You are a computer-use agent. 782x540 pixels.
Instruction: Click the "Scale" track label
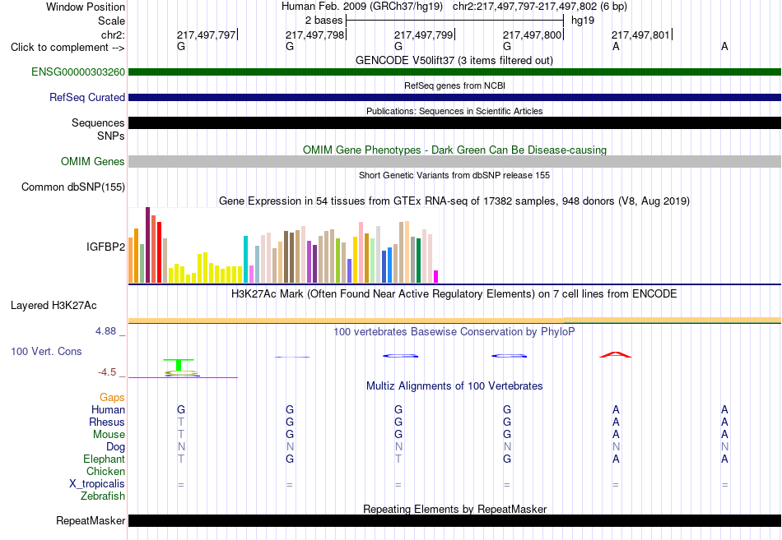pyautogui.click(x=111, y=21)
